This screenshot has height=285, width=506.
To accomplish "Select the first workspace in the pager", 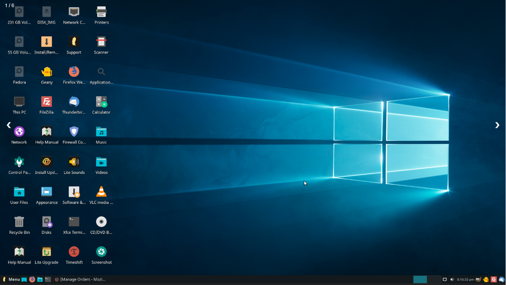I will tap(420, 279).
